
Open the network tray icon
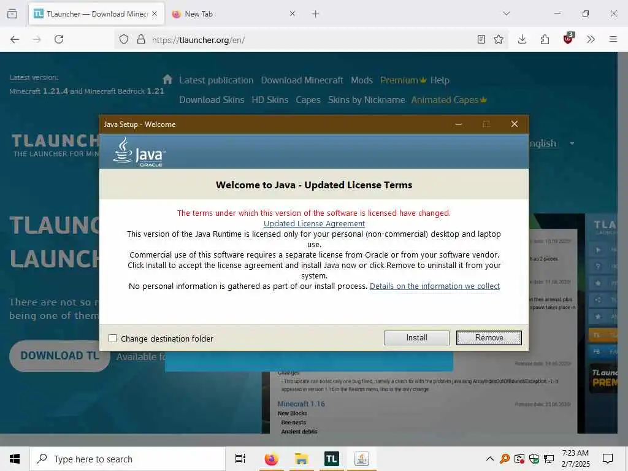(549, 459)
